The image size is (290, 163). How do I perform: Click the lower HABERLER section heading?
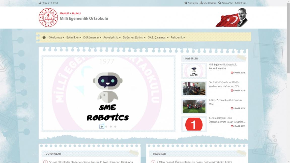(x=159, y=154)
